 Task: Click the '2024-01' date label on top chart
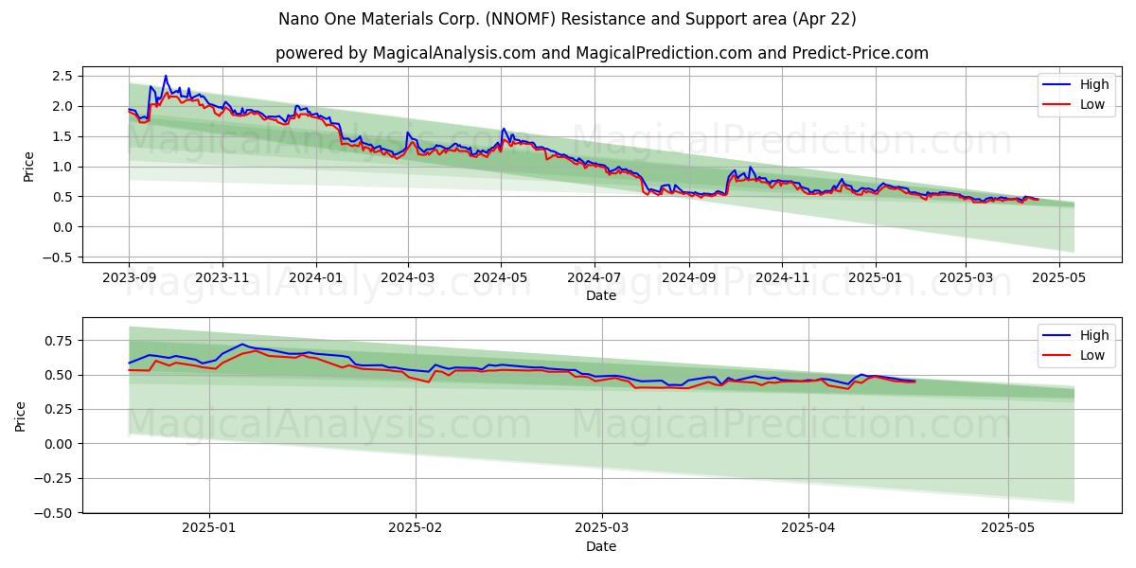(x=315, y=277)
